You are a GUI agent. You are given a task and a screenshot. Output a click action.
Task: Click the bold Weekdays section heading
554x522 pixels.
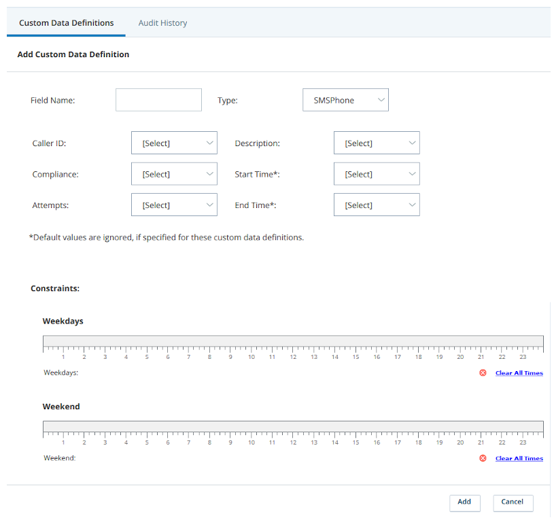[63, 321]
